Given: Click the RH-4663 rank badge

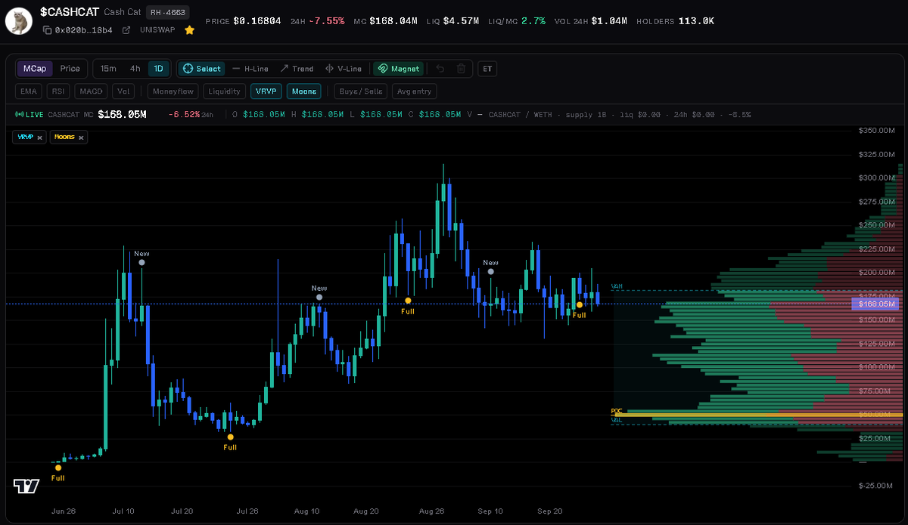Looking at the screenshot, I should 168,12.
